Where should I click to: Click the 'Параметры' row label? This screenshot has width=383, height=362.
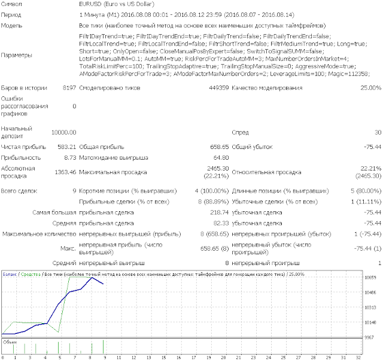tap(16, 55)
